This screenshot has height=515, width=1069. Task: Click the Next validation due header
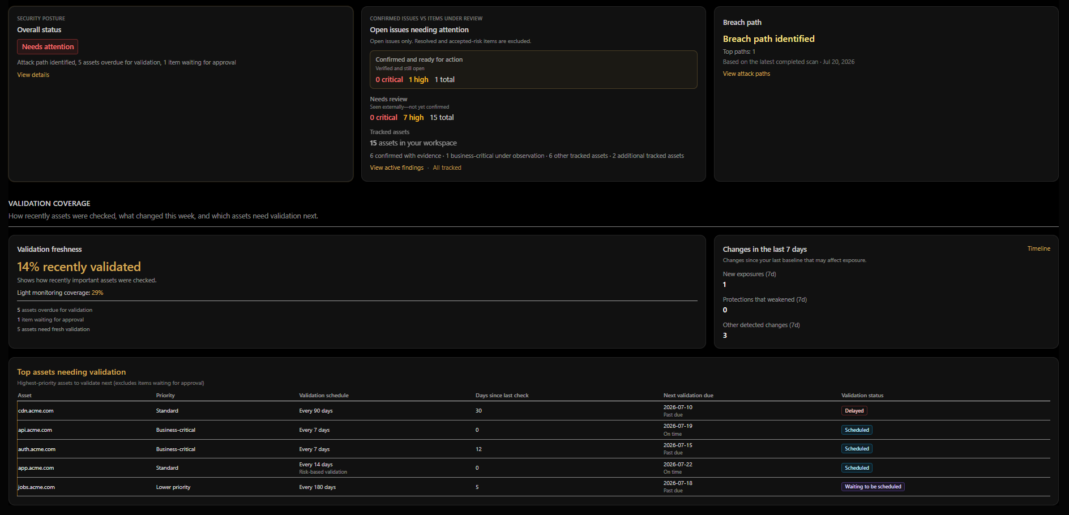click(688, 396)
